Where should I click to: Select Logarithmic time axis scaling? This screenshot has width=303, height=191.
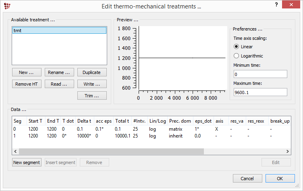coord(236,56)
